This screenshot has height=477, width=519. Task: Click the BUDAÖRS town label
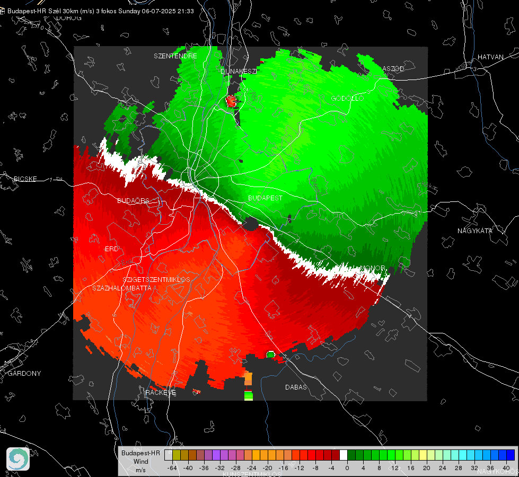pos(134,200)
